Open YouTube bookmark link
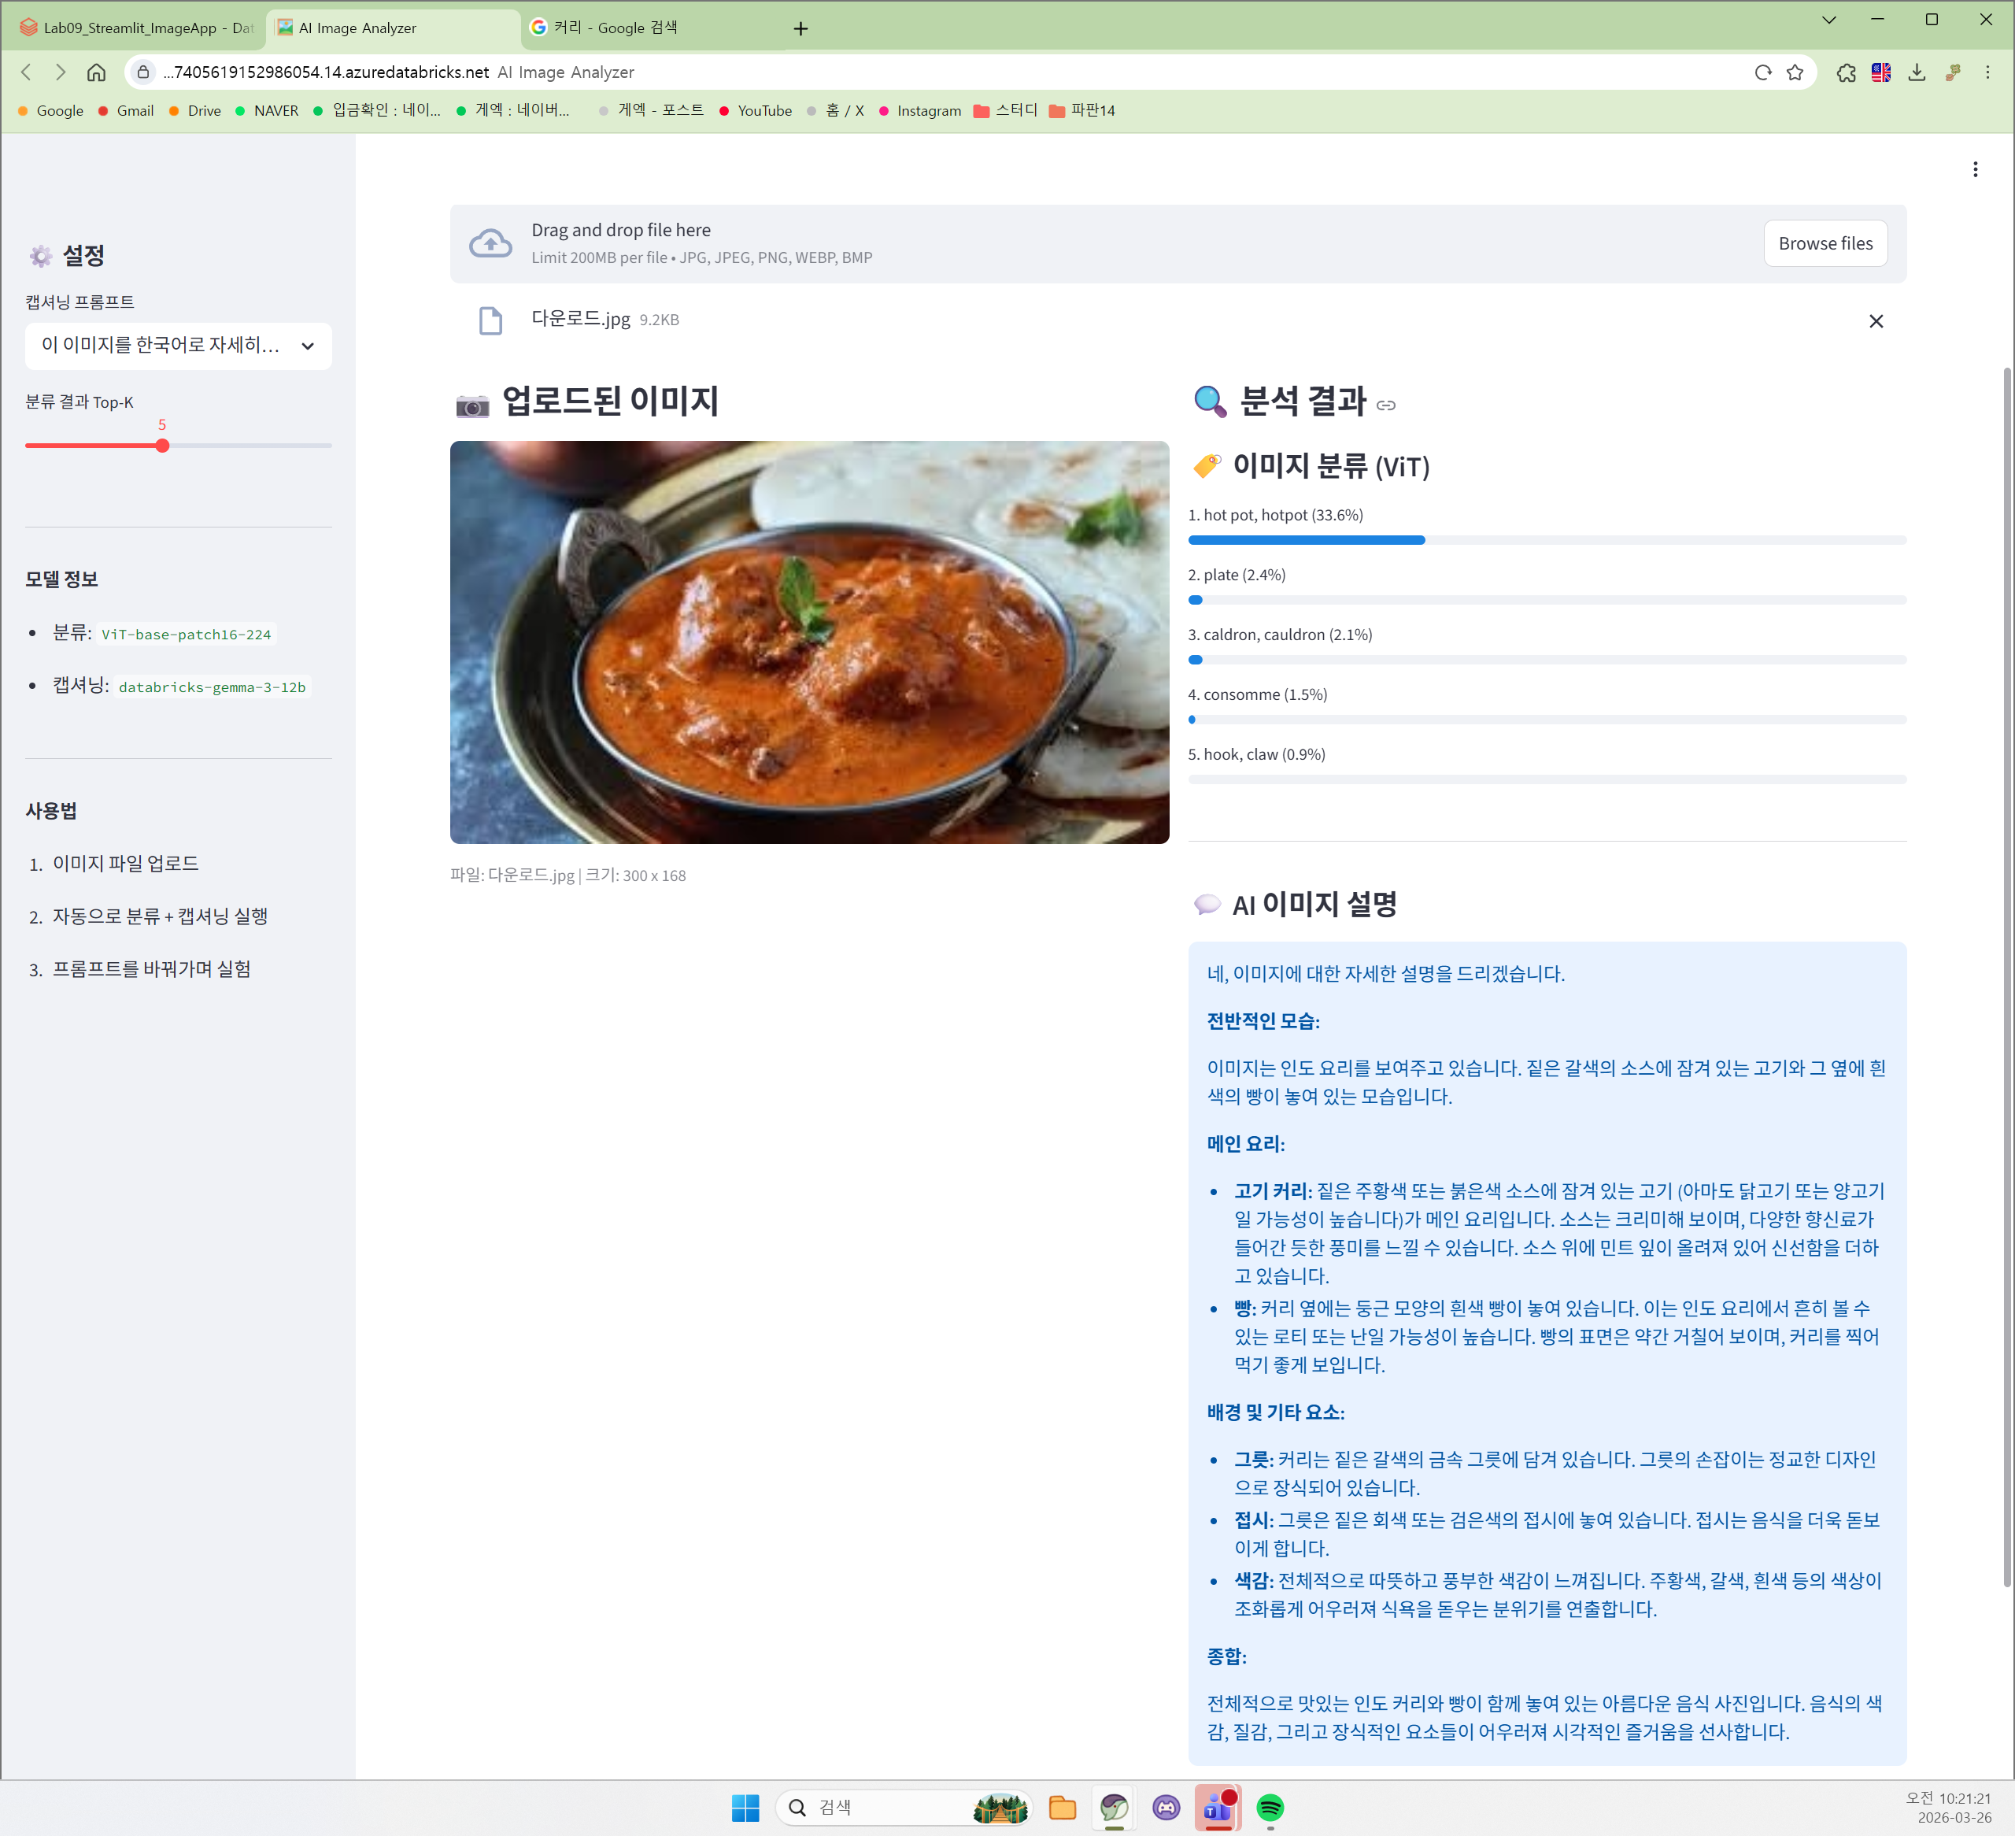 pos(763,111)
